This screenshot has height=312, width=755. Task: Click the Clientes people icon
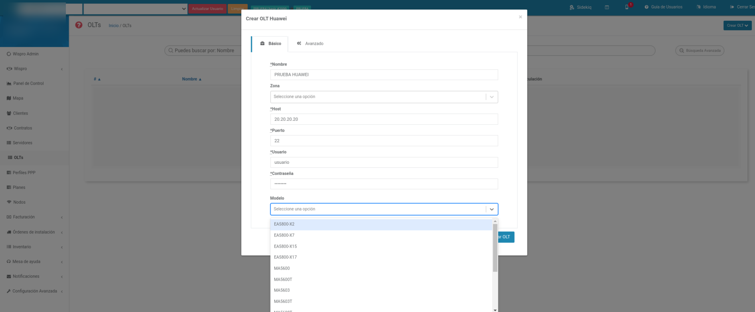coord(9,113)
